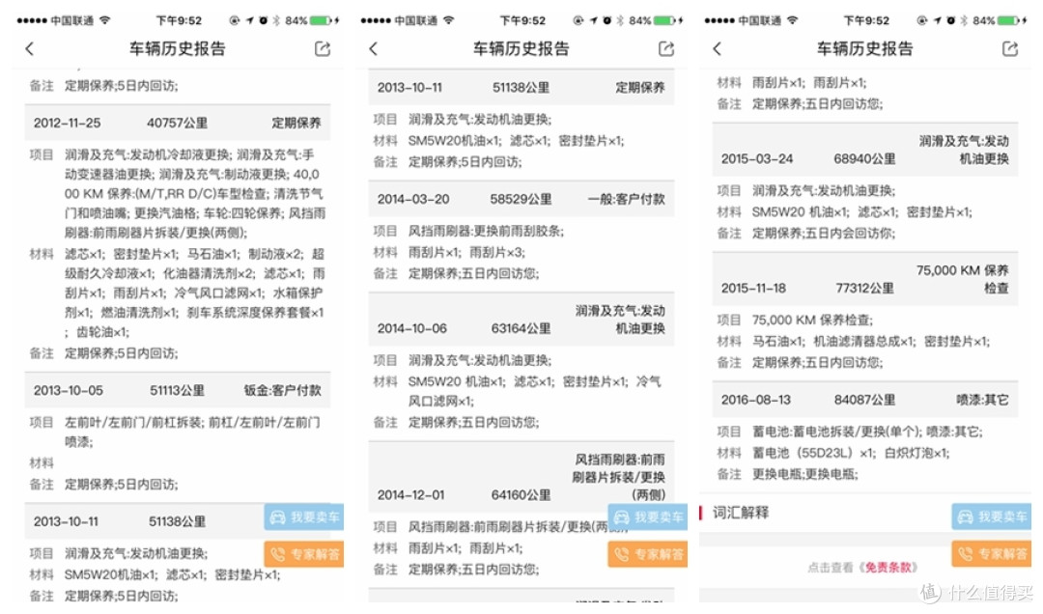The height and width of the screenshot is (614, 1043).
Task: Share the report in the left phone screen
Action: (x=323, y=48)
